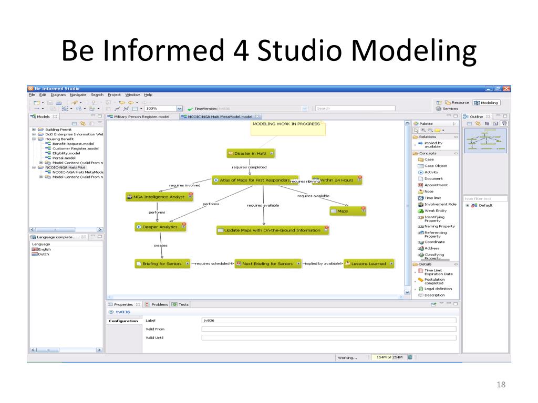Click the Search input field
The width and height of the screenshot is (538, 403).
[355, 108]
